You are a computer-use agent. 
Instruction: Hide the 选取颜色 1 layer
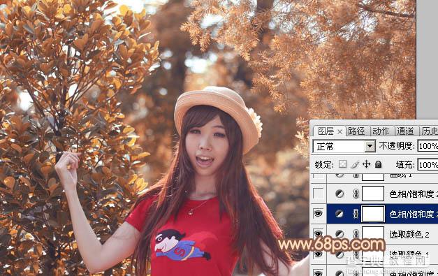tap(318, 254)
